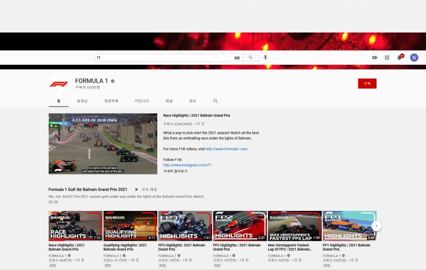Click playlist description starting We. Are. BACK!
The width and height of the screenshot is (426, 270).
126,199
